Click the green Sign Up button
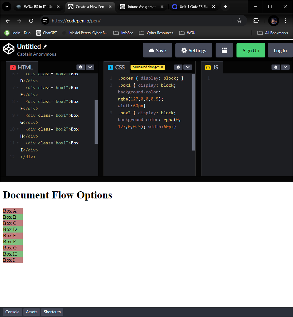This screenshot has height=317, width=293. (251, 50)
